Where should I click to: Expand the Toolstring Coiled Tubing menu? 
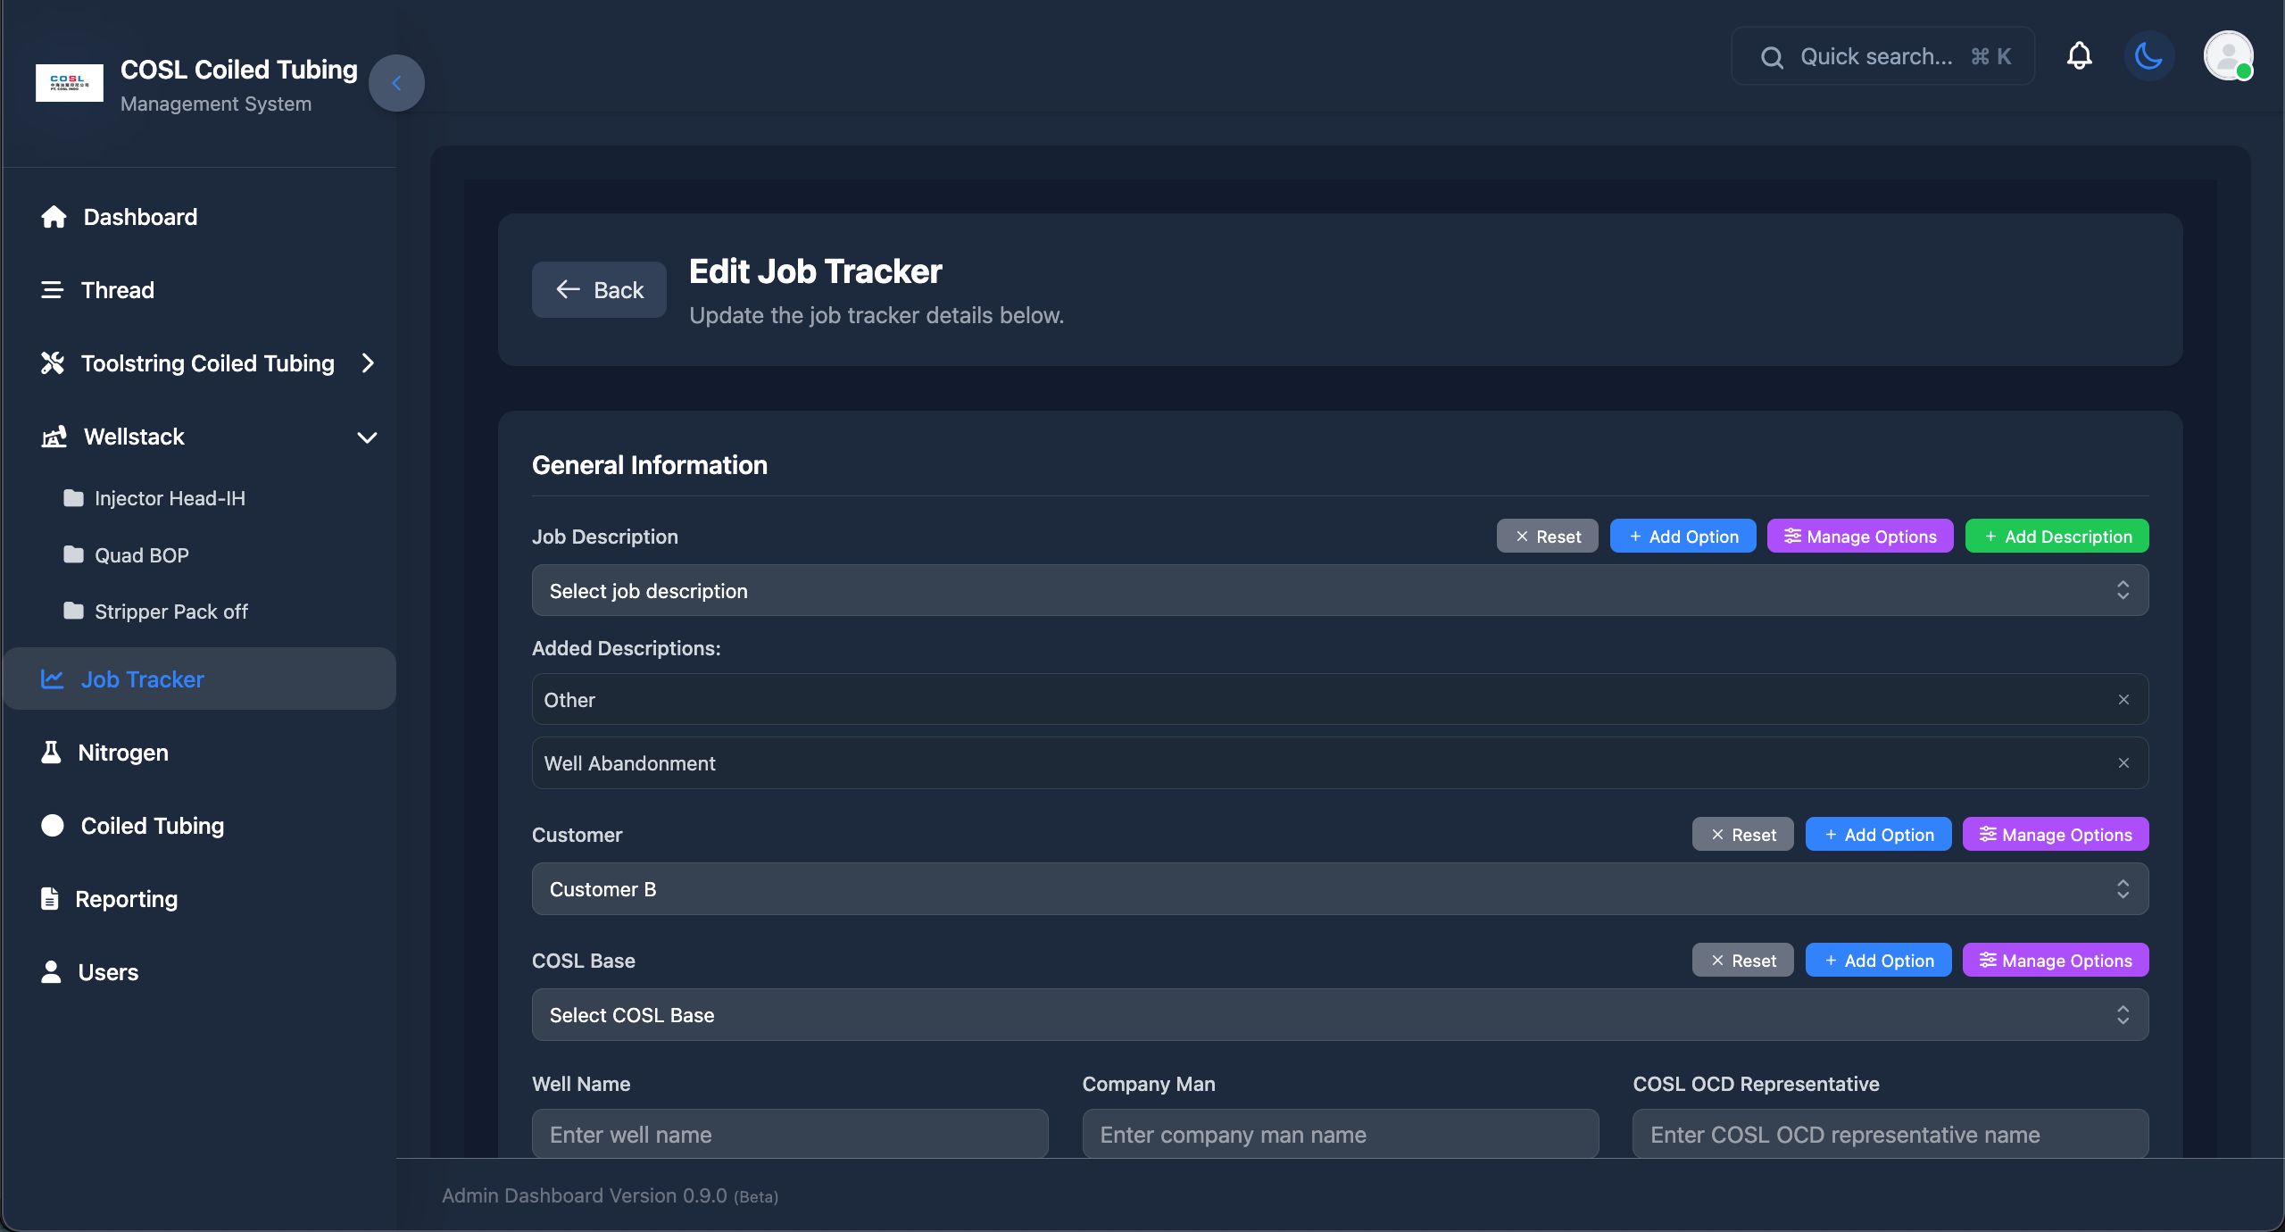tap(207, 362)
